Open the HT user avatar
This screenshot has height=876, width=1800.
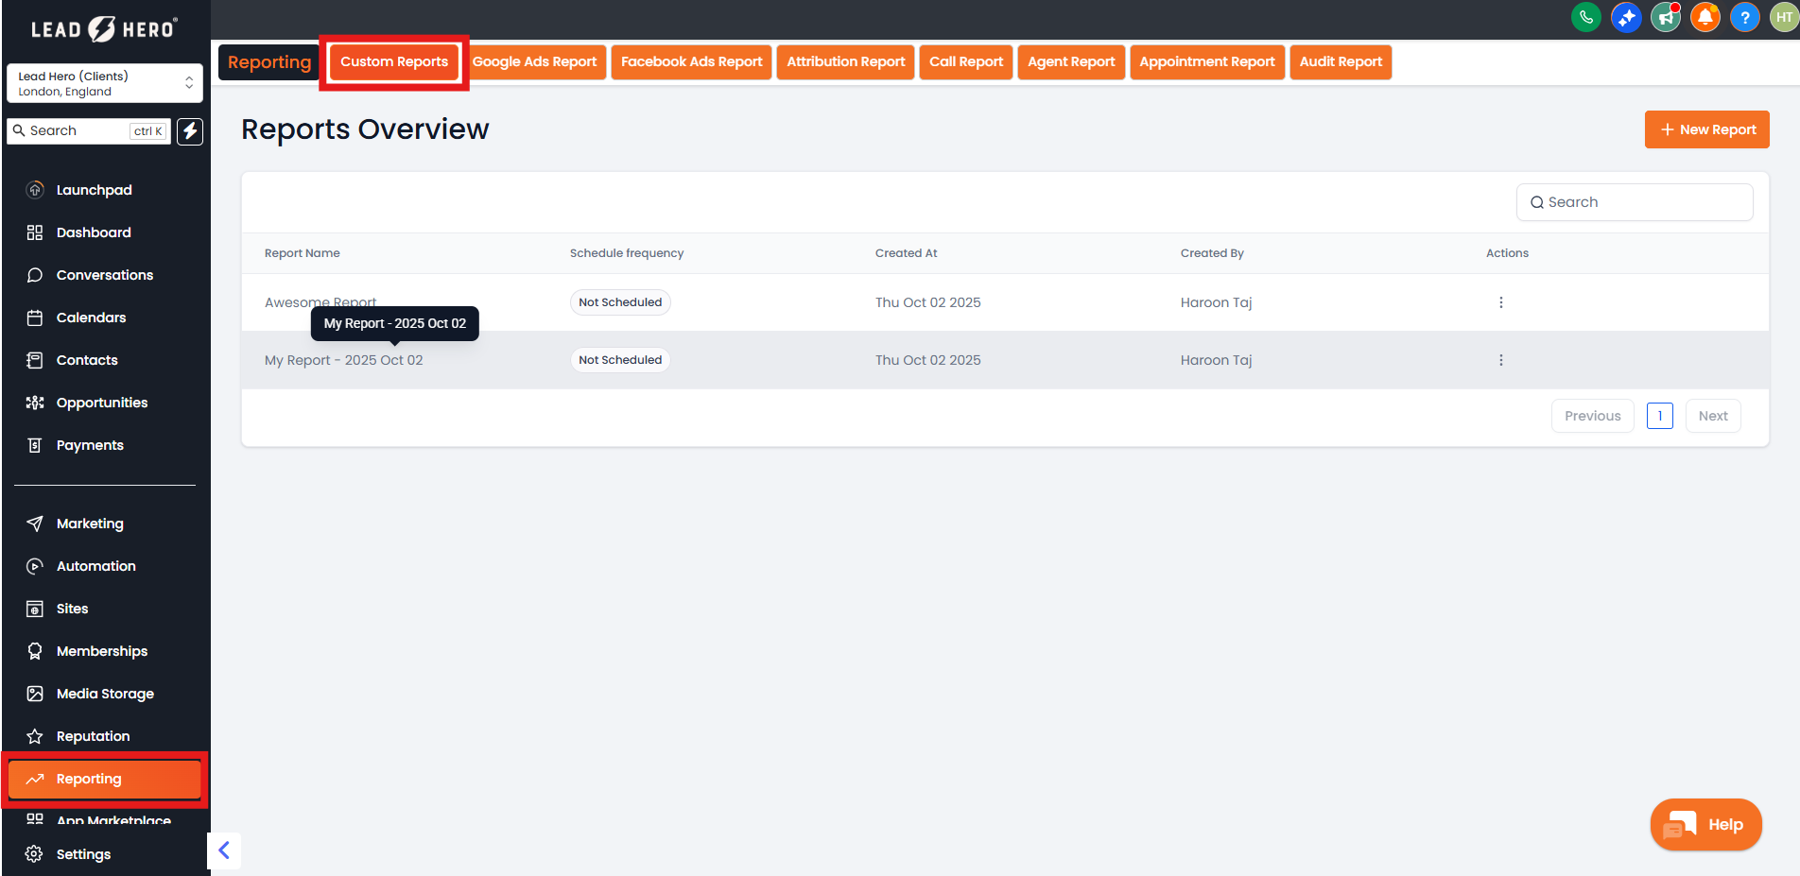tap(1784, 17)
